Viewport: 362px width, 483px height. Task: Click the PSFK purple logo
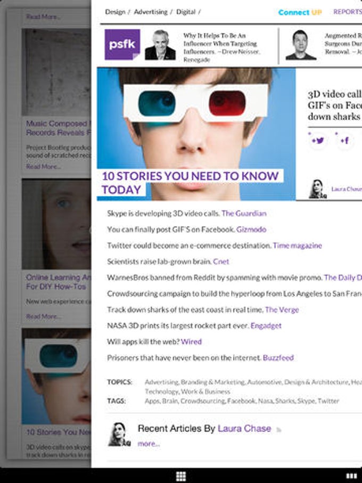(122, 44)
